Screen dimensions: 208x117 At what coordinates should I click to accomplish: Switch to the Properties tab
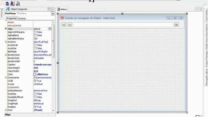pyautogui.click(x=12, y=19)
